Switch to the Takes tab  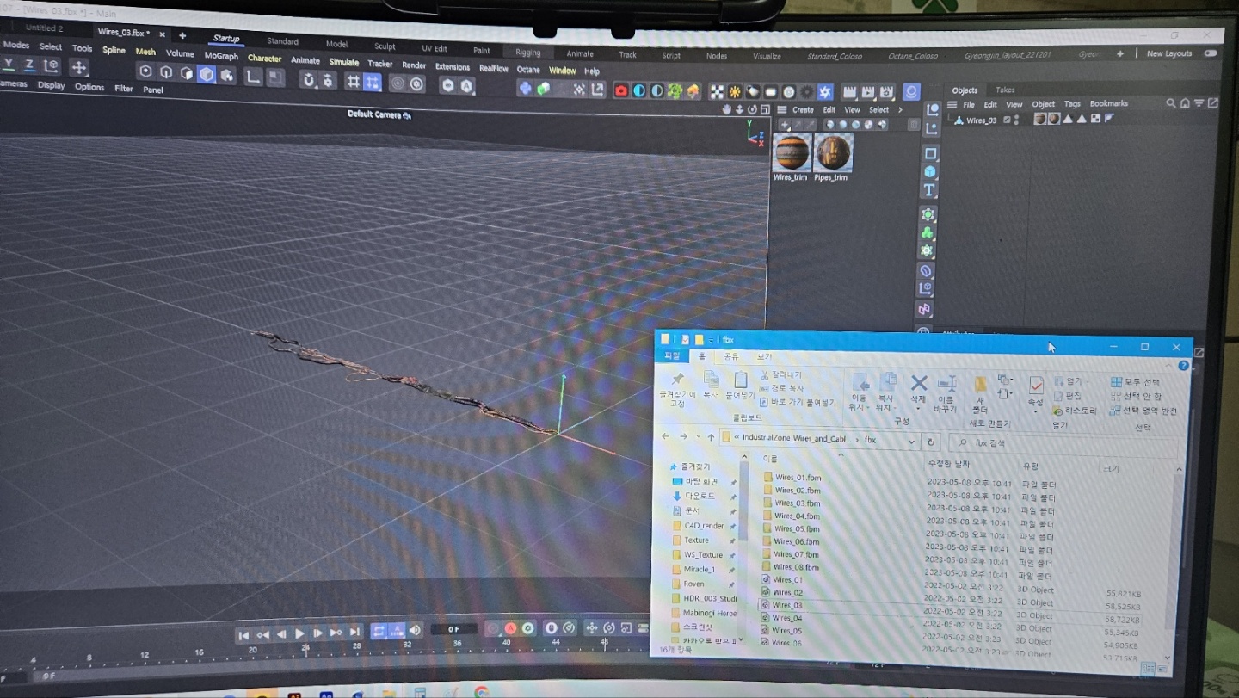1005,90
